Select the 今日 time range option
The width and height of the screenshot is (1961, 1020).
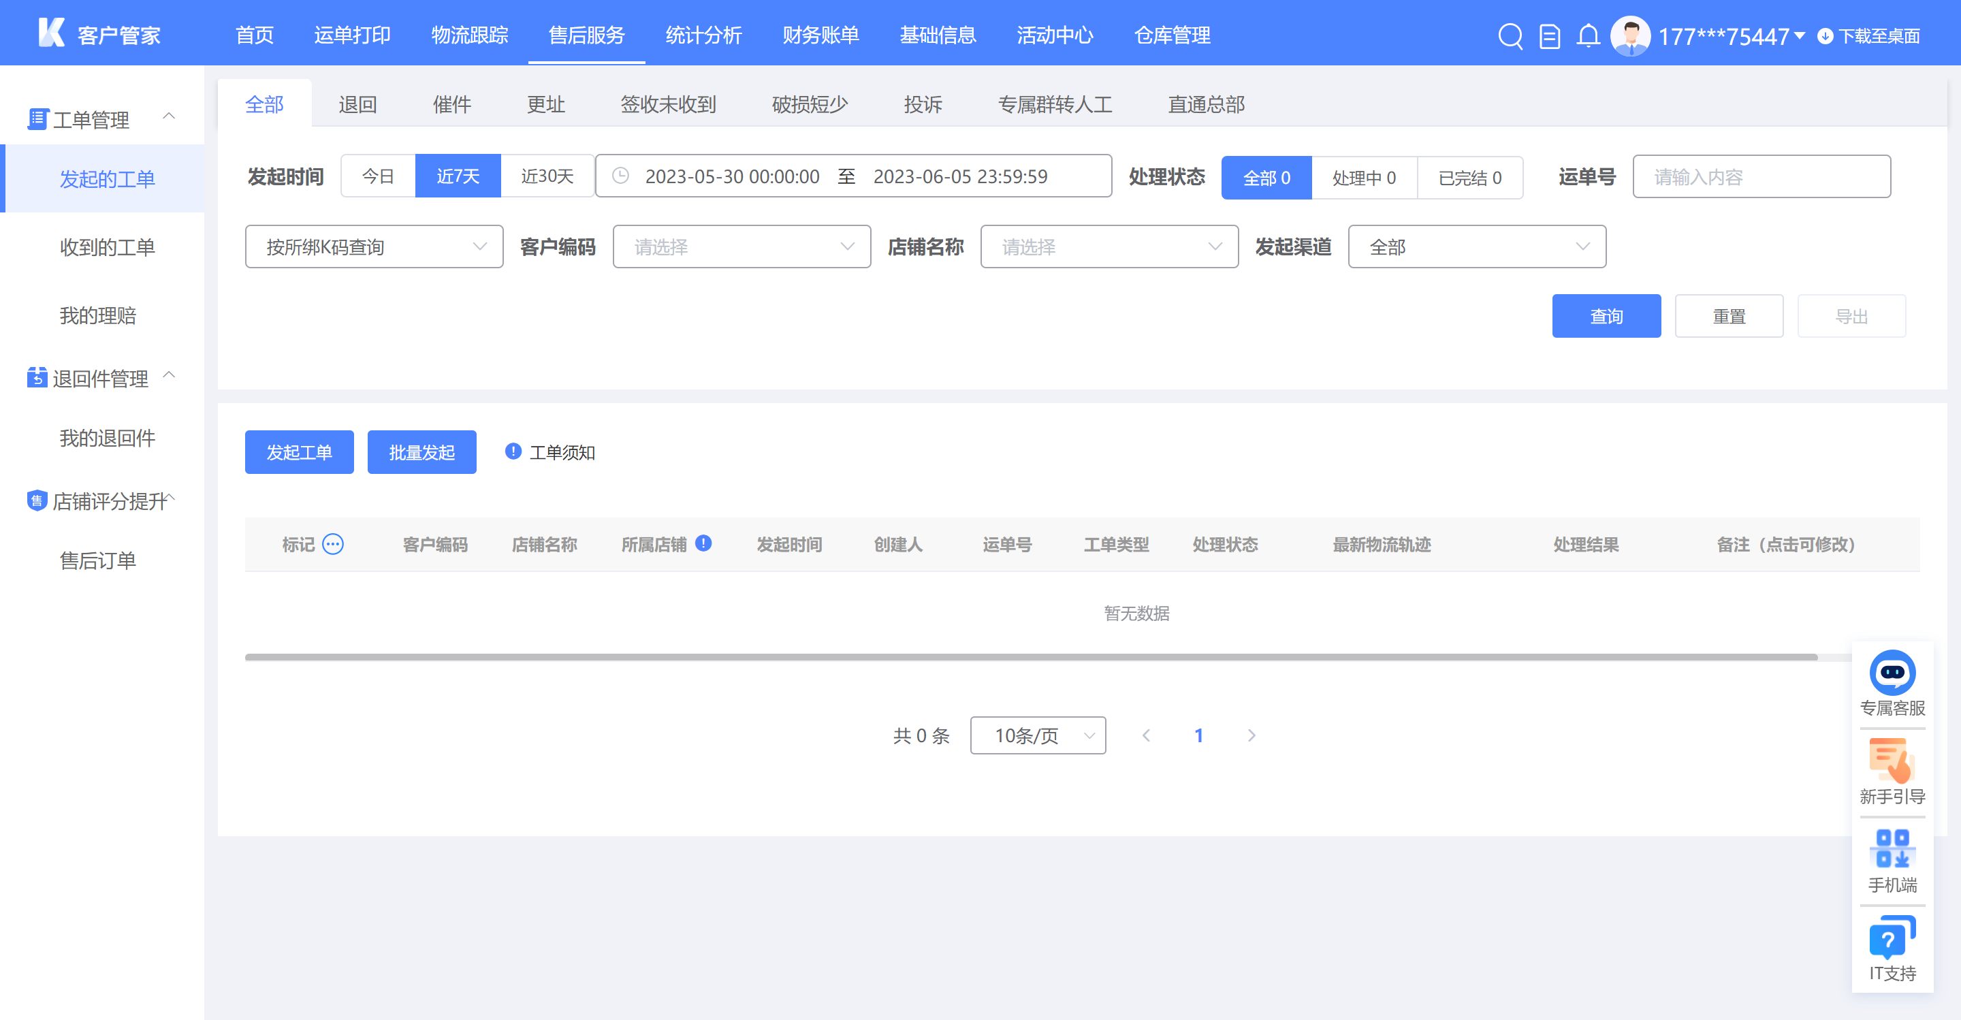coord(379,176)
